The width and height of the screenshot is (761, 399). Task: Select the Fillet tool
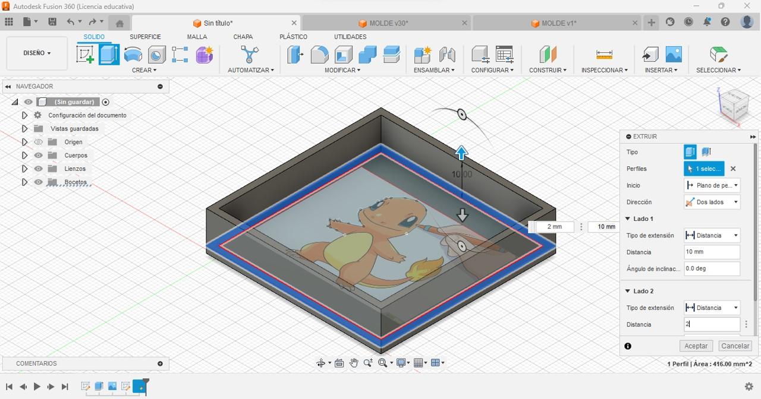(x=319, y=55)
